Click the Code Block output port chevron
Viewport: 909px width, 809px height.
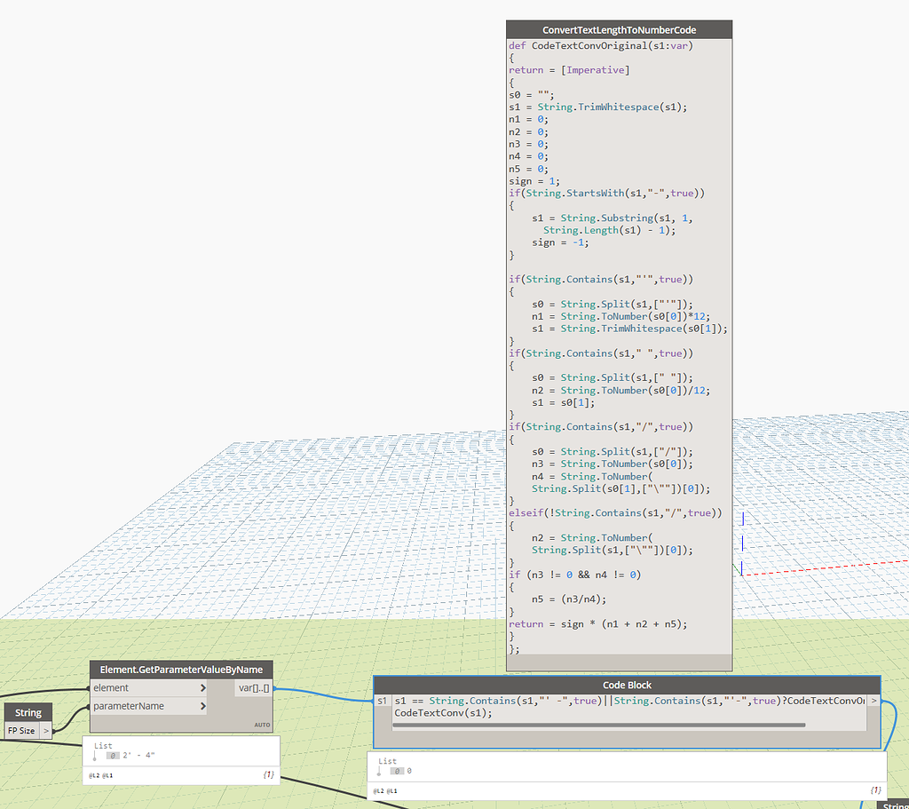(x=873, y=701)
